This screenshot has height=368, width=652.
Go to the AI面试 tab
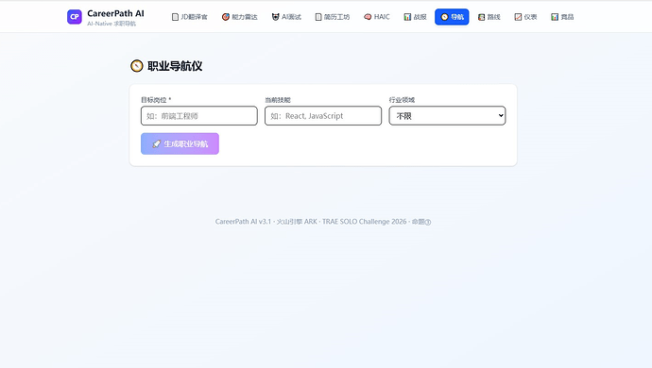[x=286, y=17]
